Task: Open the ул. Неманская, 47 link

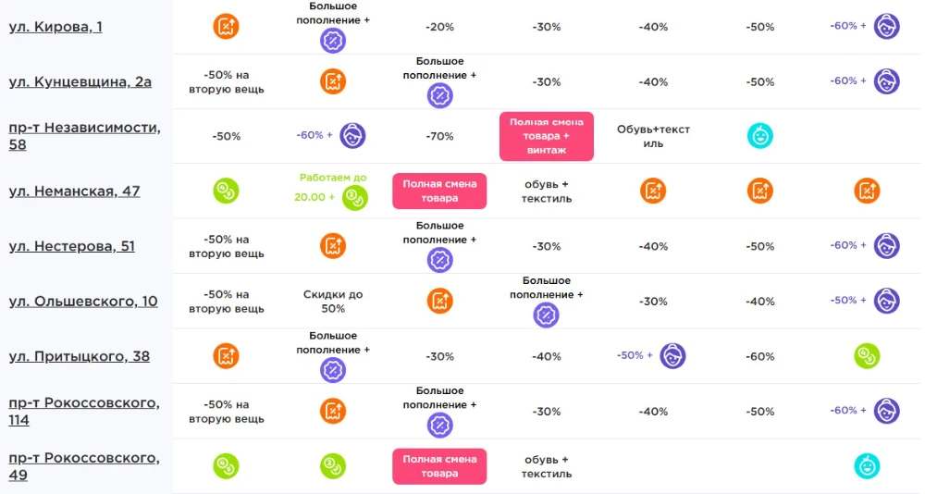Action: (x=74, y=191)
